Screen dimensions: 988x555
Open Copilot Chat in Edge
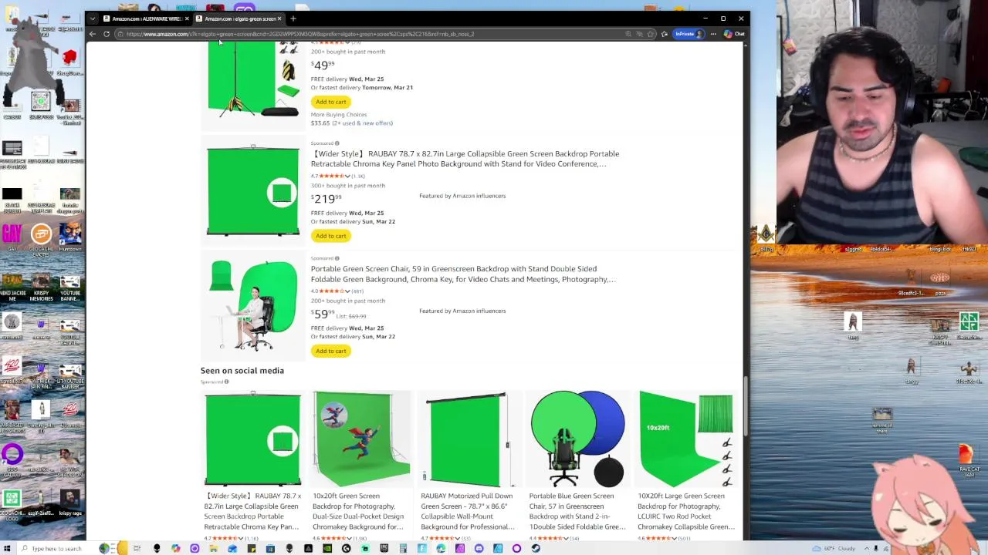[734, 34]
